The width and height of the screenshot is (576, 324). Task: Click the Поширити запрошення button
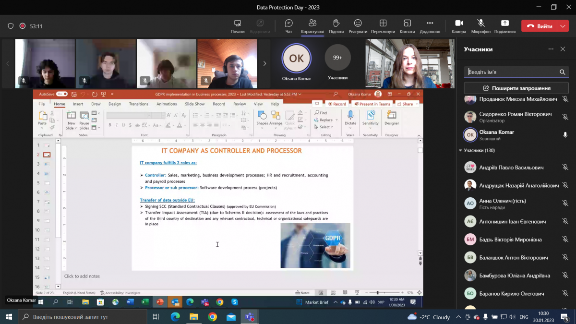[516, 88]
